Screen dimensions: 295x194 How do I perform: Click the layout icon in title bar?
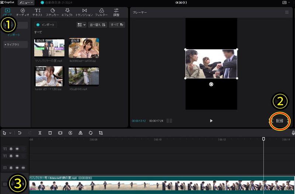pyautogui.click(x=284, y=3)
